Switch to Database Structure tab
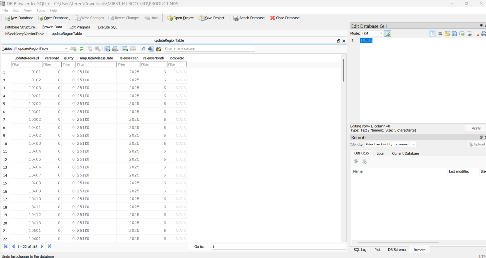The width and height of the screenshot is (486, 258). (19, 27)
